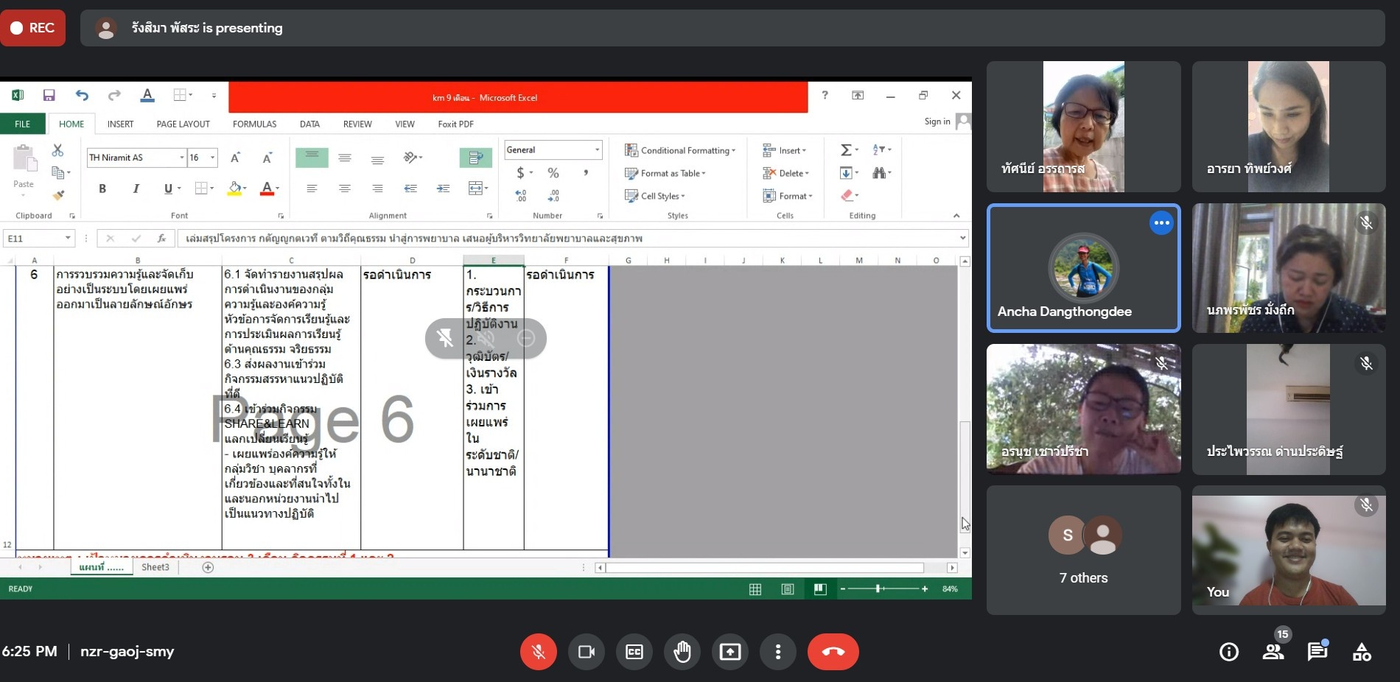This screenshot has width=1400, height=682.
Task: Toggle the camera on or off
Action: tap(587, 652)
